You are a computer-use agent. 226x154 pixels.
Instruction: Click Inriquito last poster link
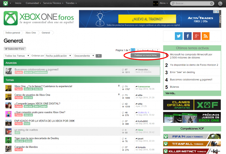click(142, 147)
